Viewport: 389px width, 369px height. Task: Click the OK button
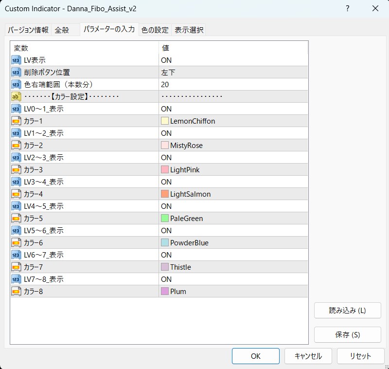pos(256,356)
